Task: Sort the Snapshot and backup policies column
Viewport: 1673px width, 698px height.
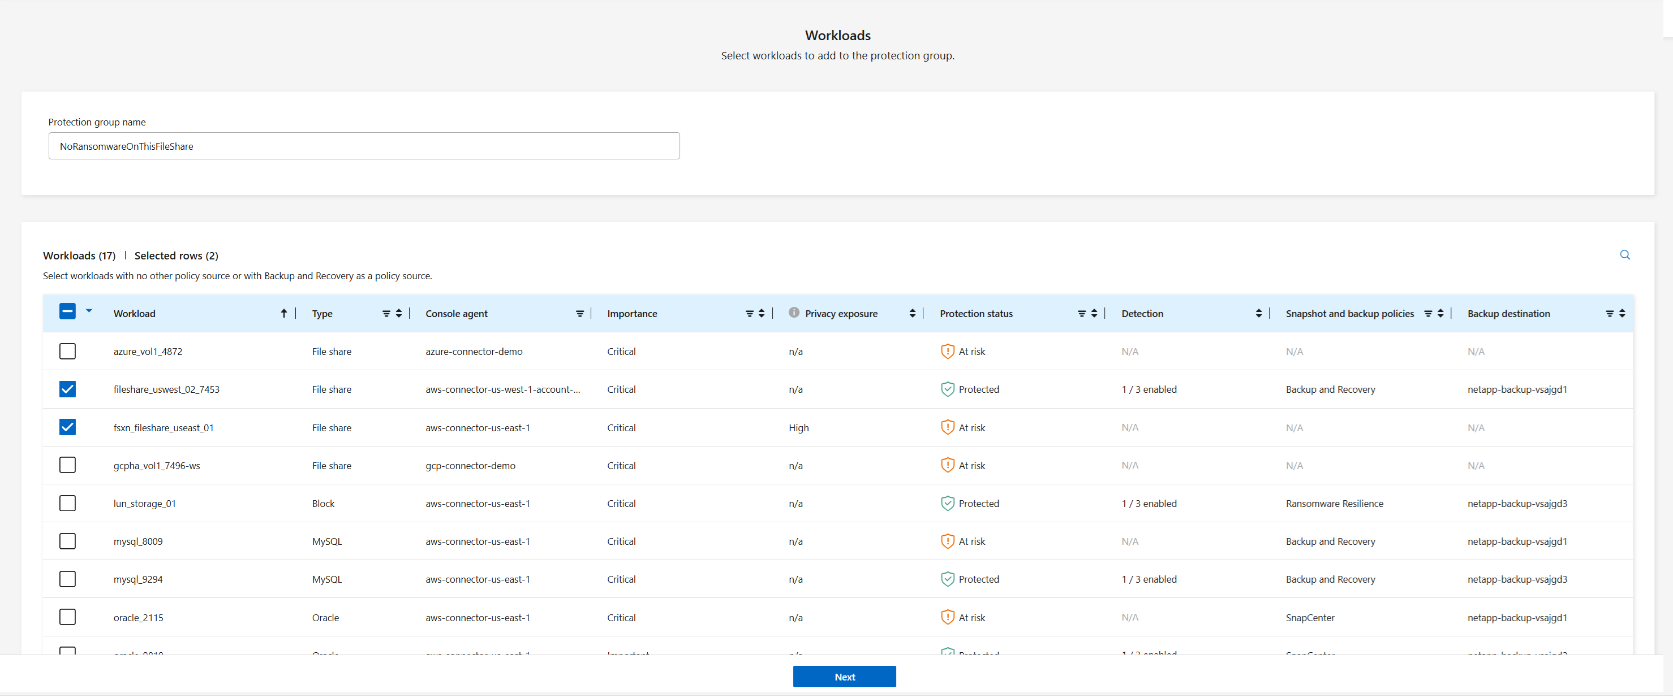Action: (x=1440, y=314)
